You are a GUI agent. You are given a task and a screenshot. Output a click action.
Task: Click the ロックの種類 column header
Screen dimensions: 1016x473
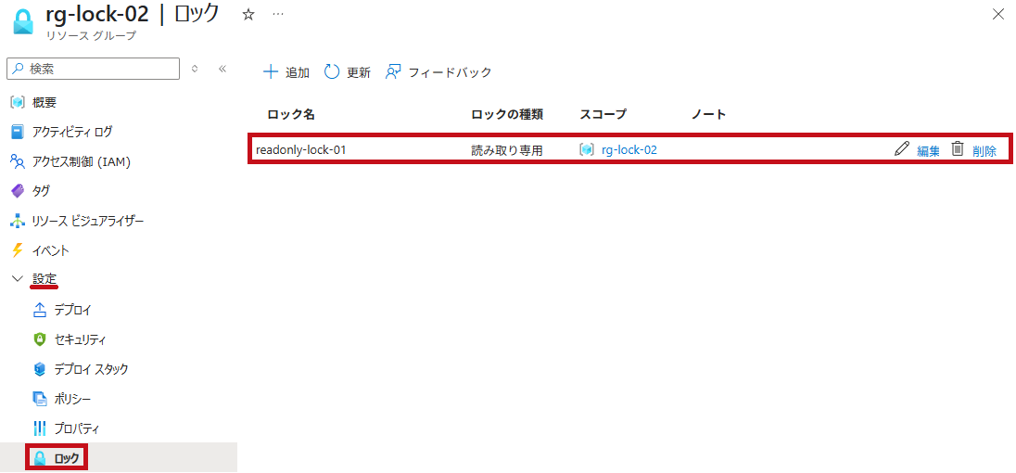click(x=507, y=115)
